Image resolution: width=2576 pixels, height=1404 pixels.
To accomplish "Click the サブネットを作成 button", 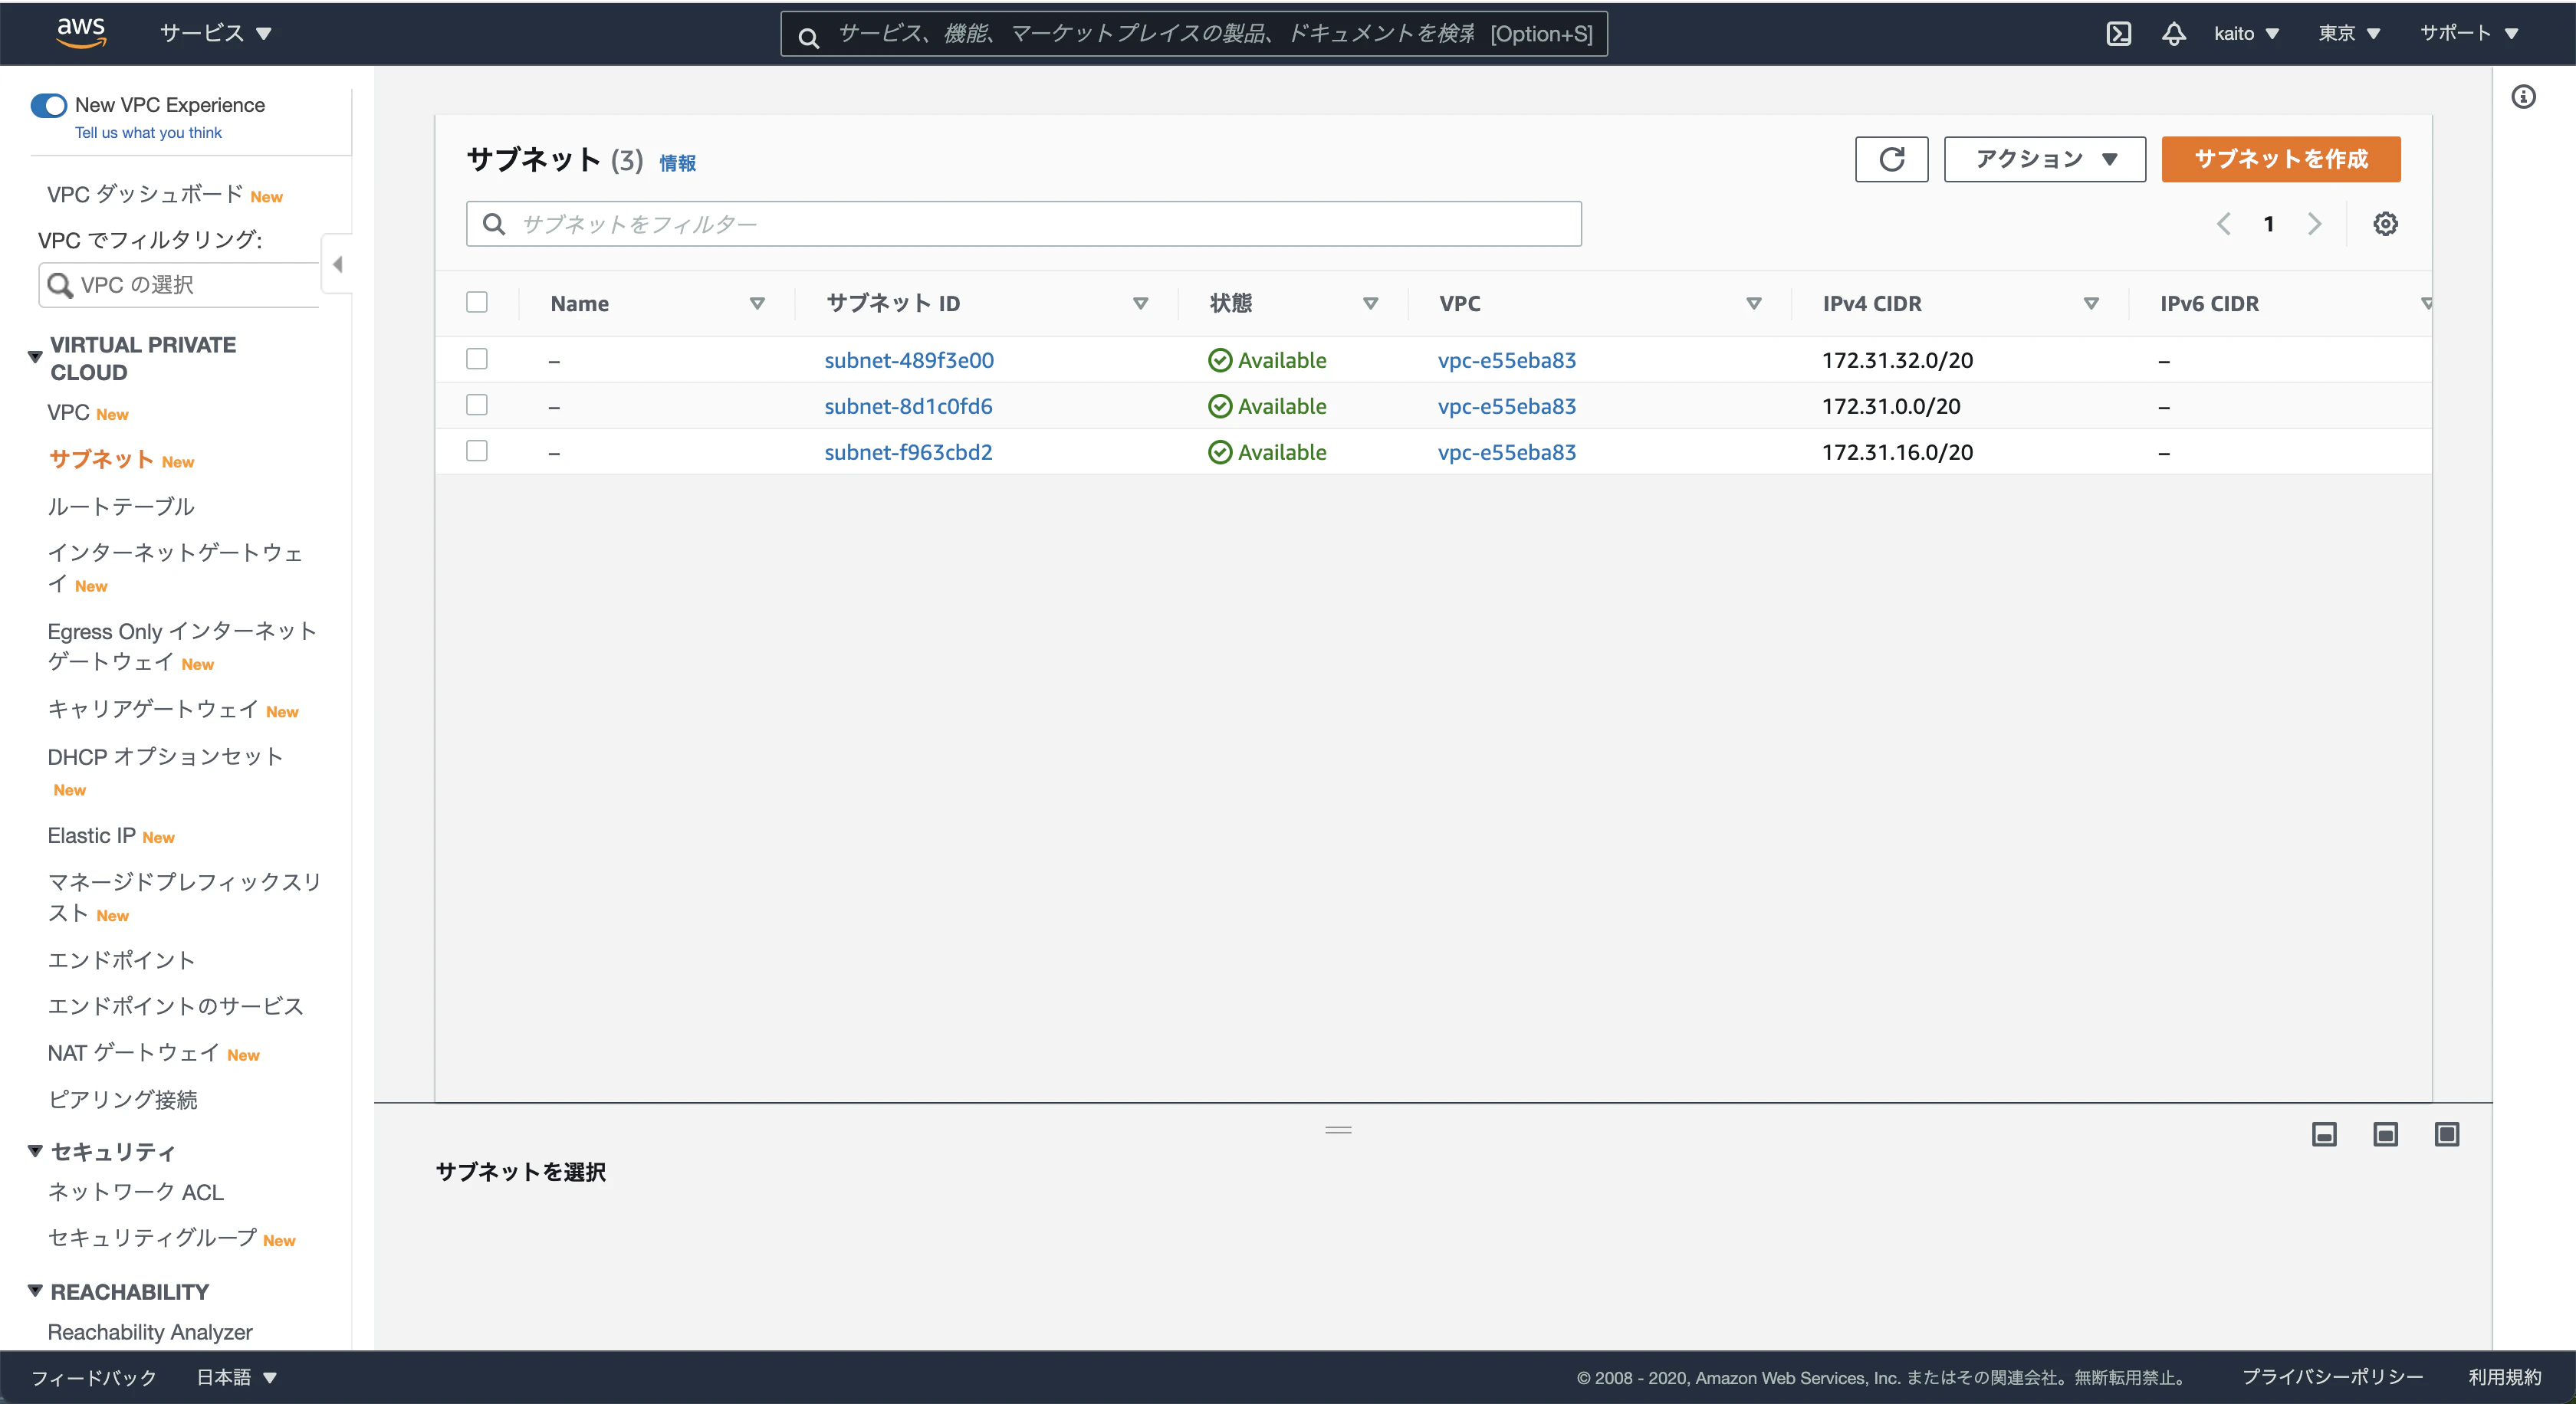I will click(2281, 159).
